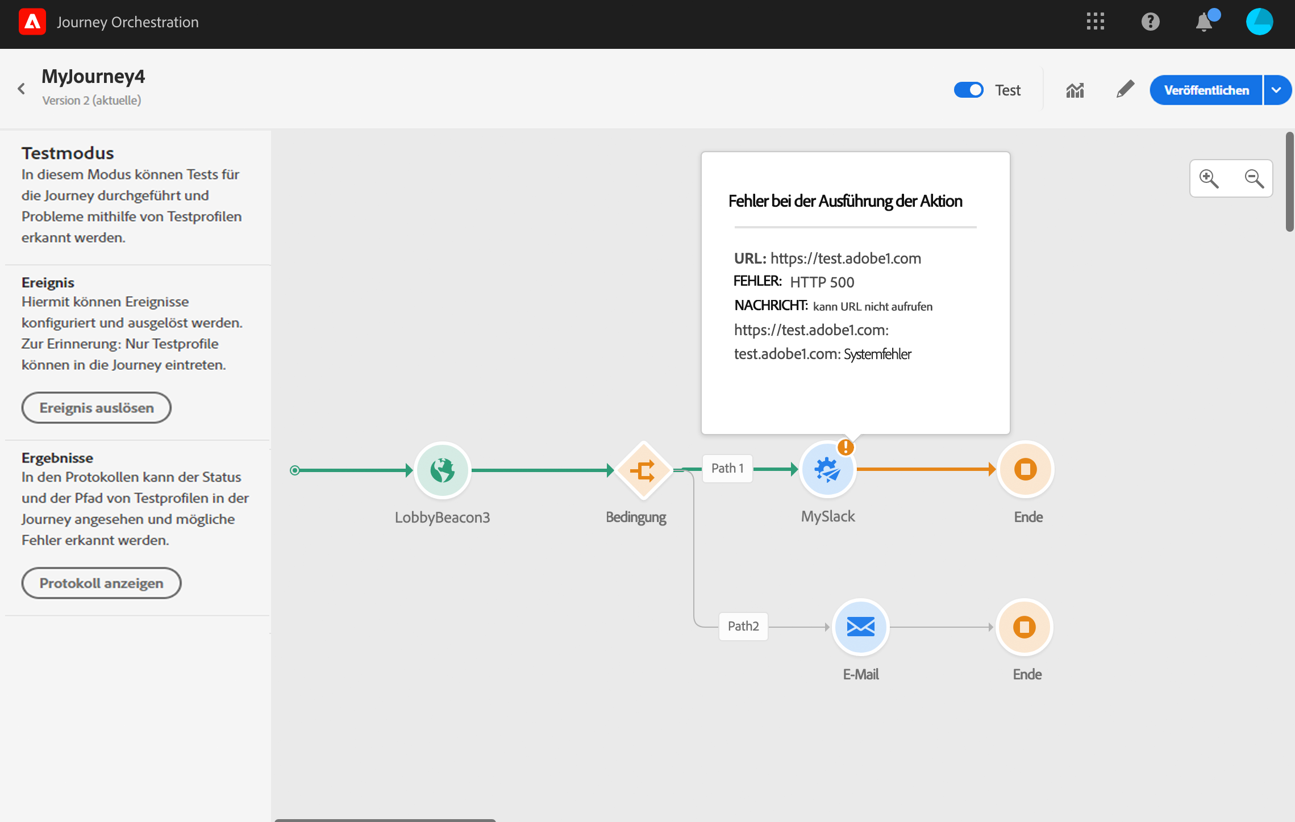Image resolution: width=1295 pixels, height=822 pixels.
Task: Click the Ereignis auslösen button
Action: [x=97, y=408]
